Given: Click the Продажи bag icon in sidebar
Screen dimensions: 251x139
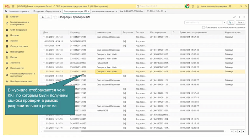Looking at the screenshot, I should 7,35.
